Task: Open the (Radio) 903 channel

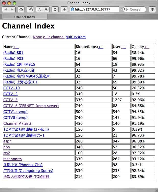Action: 13,59
